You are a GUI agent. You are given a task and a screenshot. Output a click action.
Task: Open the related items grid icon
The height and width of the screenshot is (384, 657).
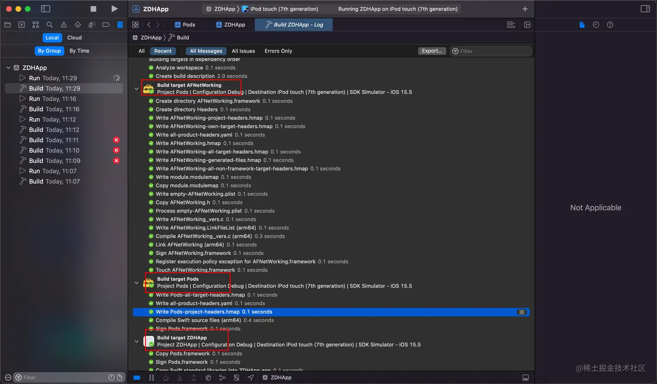[135, 25]
